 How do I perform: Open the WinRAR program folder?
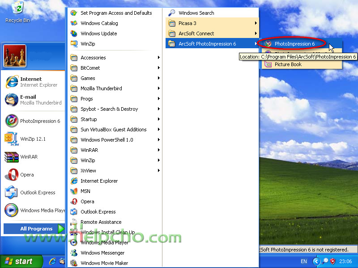pos(115,150)
